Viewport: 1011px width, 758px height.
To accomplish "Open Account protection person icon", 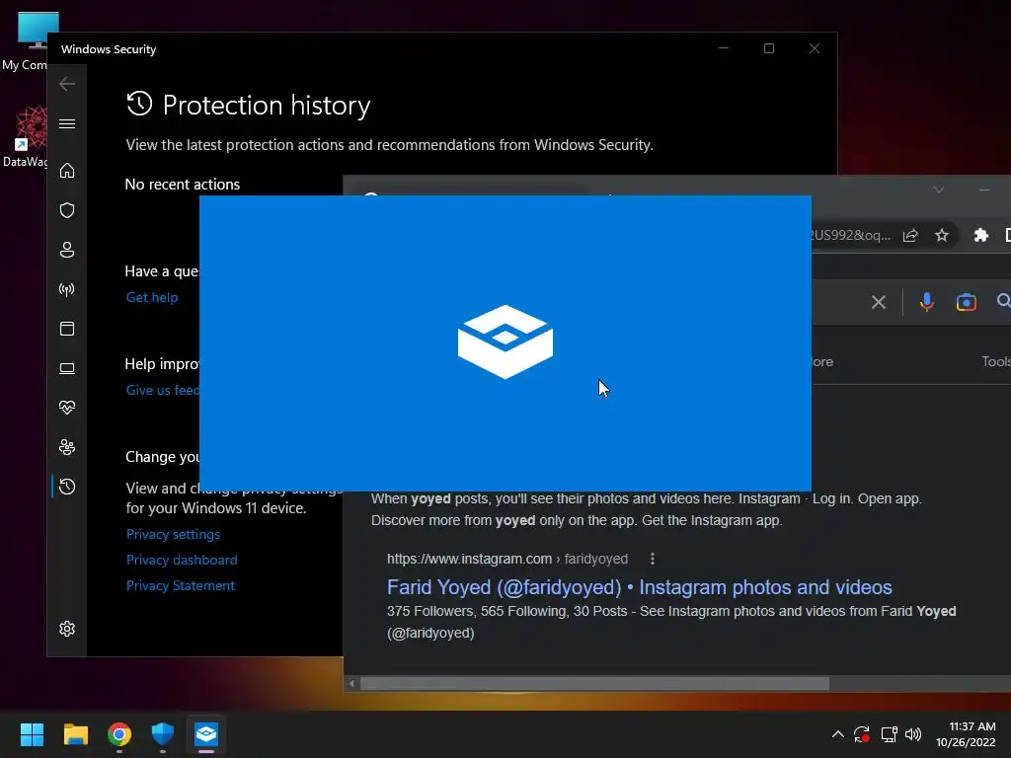I will click(67, 250).
